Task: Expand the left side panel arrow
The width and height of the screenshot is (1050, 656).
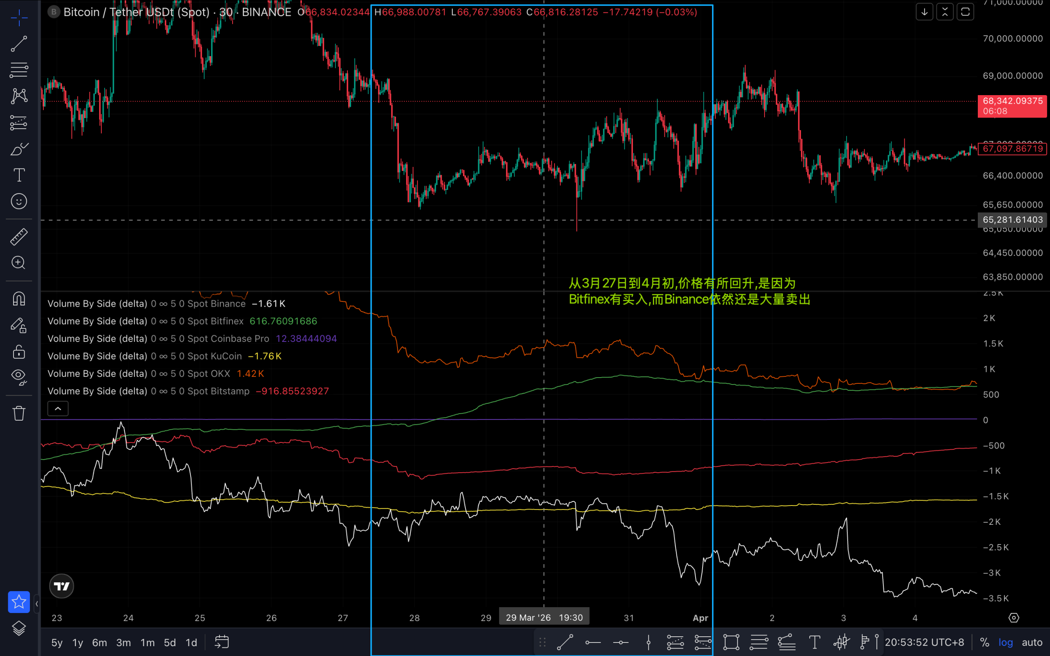Action: click(x=37, y=604)
